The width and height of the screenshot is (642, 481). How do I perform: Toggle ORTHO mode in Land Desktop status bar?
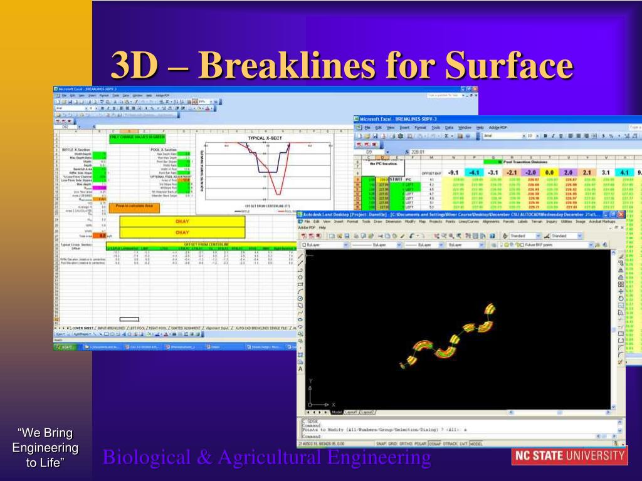406,443
